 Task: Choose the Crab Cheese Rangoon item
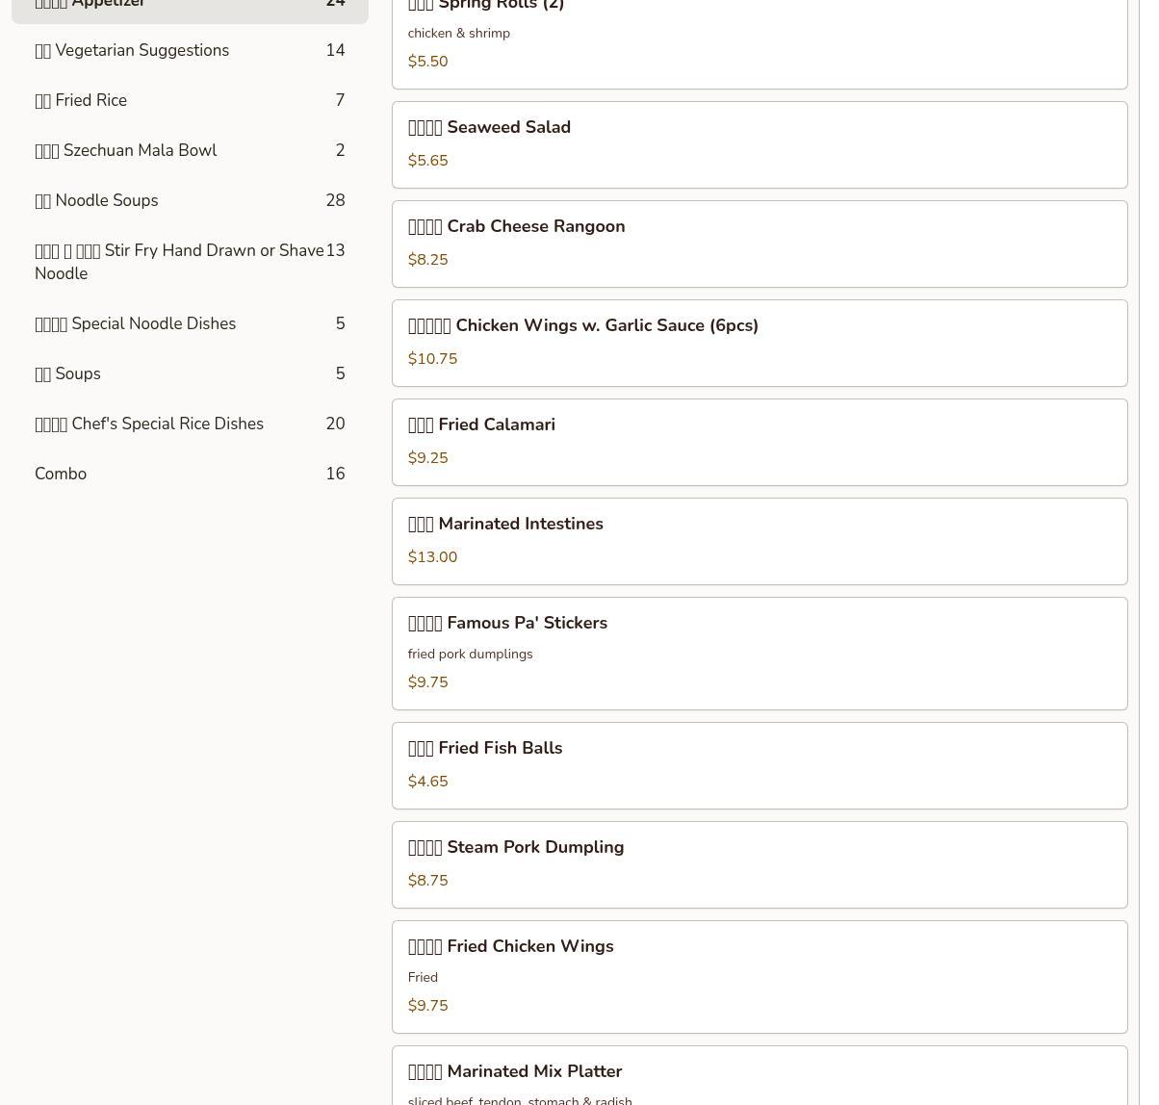[x=759, y=244]
